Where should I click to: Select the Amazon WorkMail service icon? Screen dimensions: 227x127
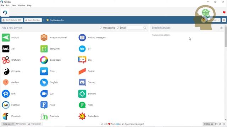coord(44,37)
